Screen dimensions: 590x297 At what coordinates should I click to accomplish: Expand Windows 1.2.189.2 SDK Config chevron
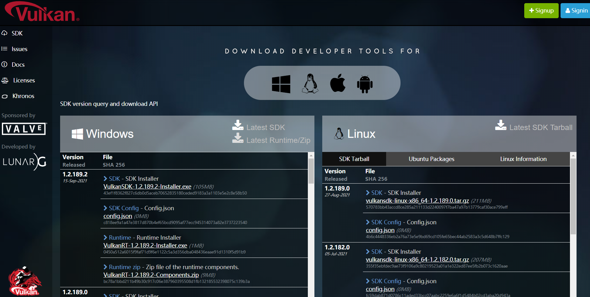(x=106, y=208)
